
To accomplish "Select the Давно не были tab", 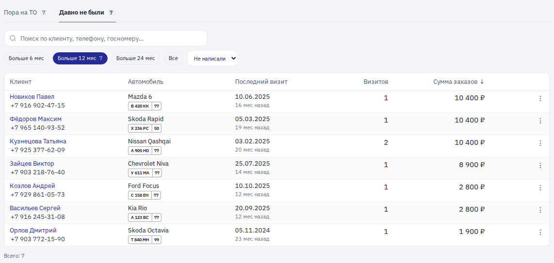I will [x=87, y=13].
